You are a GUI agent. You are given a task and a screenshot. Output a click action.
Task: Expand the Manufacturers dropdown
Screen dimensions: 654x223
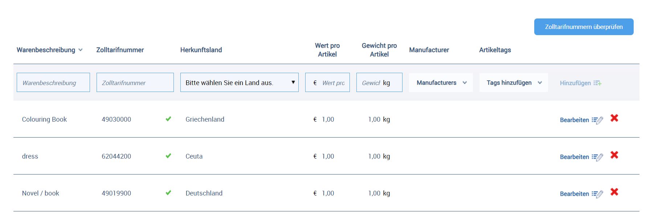pos(441,83)
